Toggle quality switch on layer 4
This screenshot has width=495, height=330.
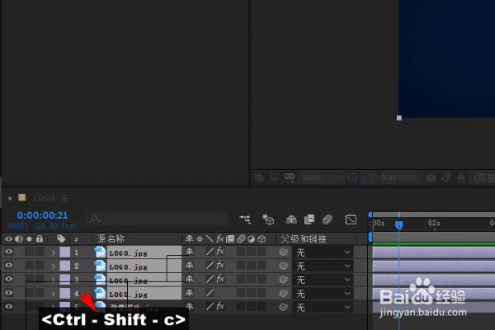coord(210,293)
